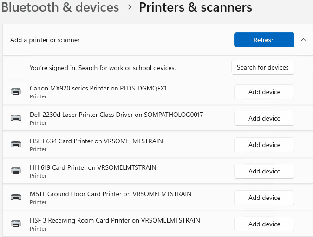Click the MSTF Ground Floor Card Printer name
The width and height of the screenshot is (313, 237).
pyautogui.click(x=111, y=194)
